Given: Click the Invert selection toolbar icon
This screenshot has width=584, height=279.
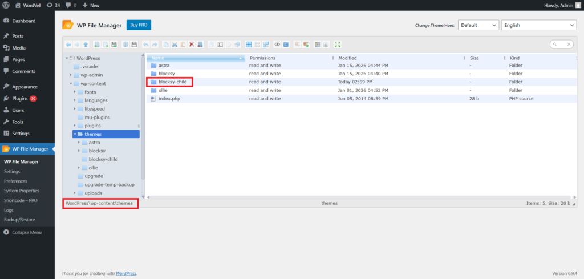Looking at the screenshot, I should [266, 45].
